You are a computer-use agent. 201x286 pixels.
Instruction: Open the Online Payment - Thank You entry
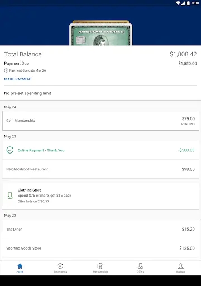coord(100,150)
